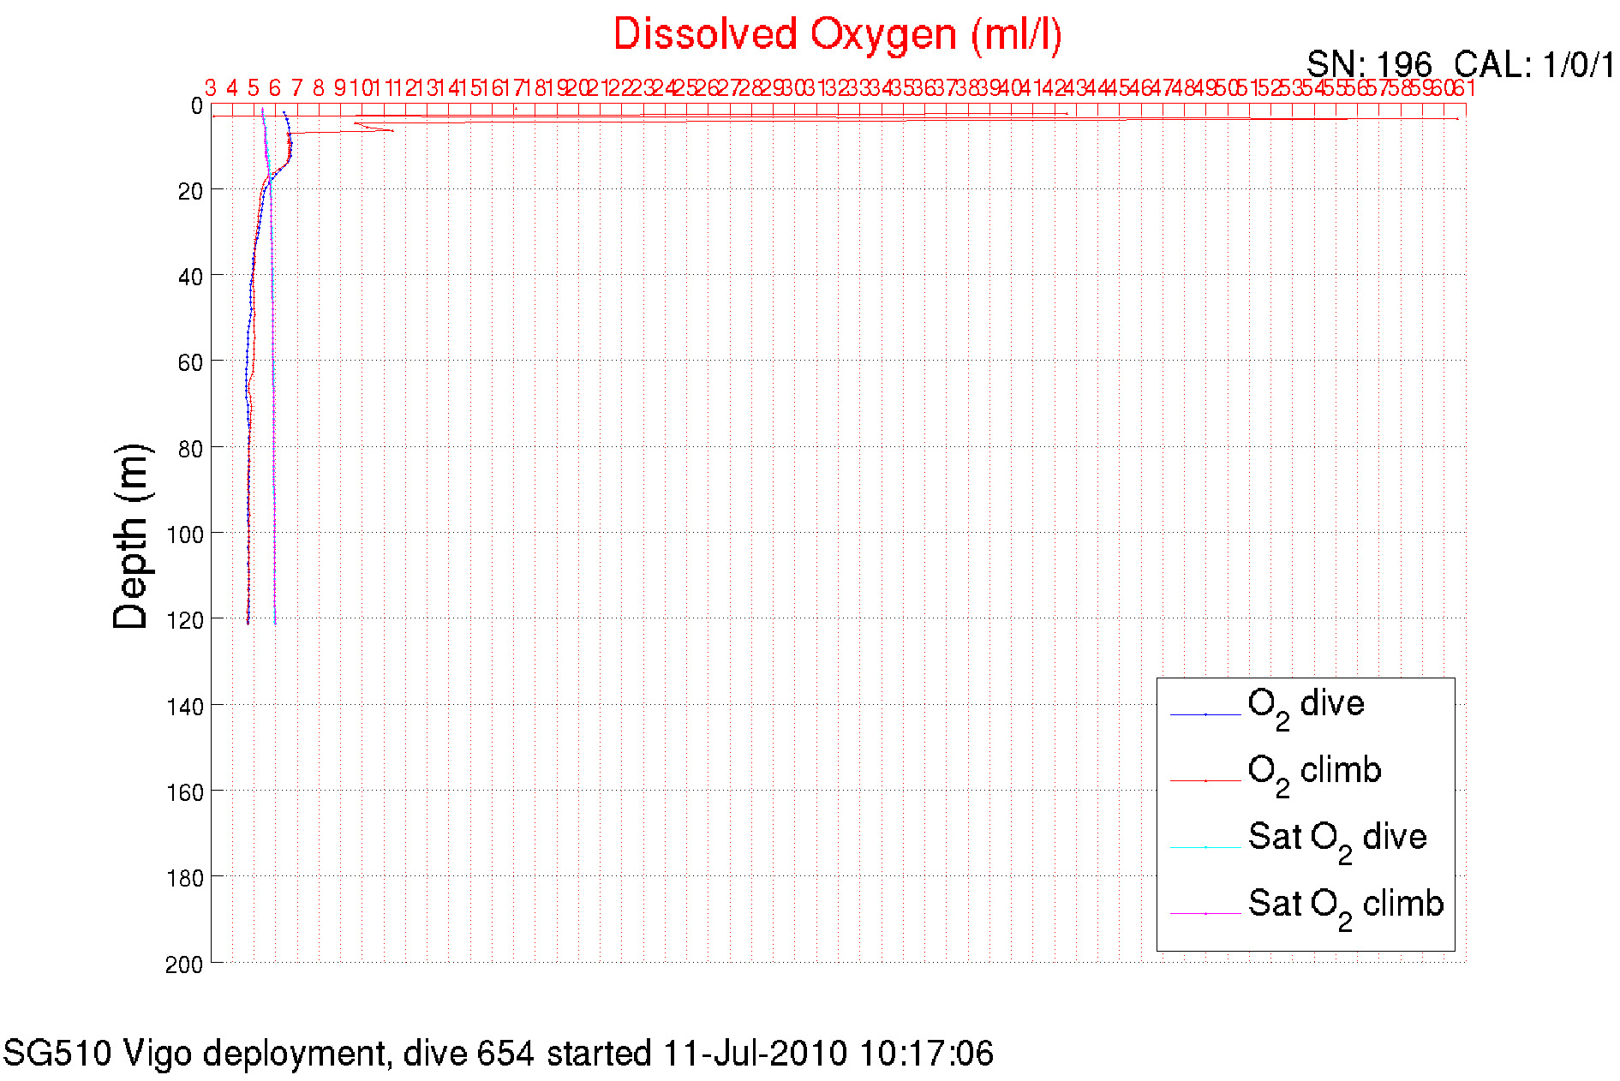The image size is (1620, 1081).
Task: Click the depth tick label 40
Action: [x=190, y=278]
